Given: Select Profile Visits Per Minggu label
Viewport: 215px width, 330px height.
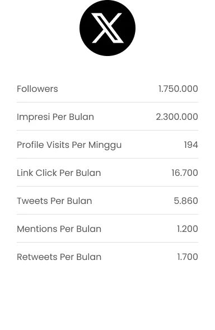Looking at the screenshot, I should 69,145.
